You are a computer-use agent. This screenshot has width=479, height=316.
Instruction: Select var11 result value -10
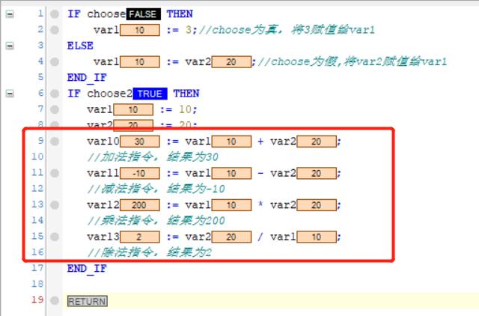[x=140, y=173]
